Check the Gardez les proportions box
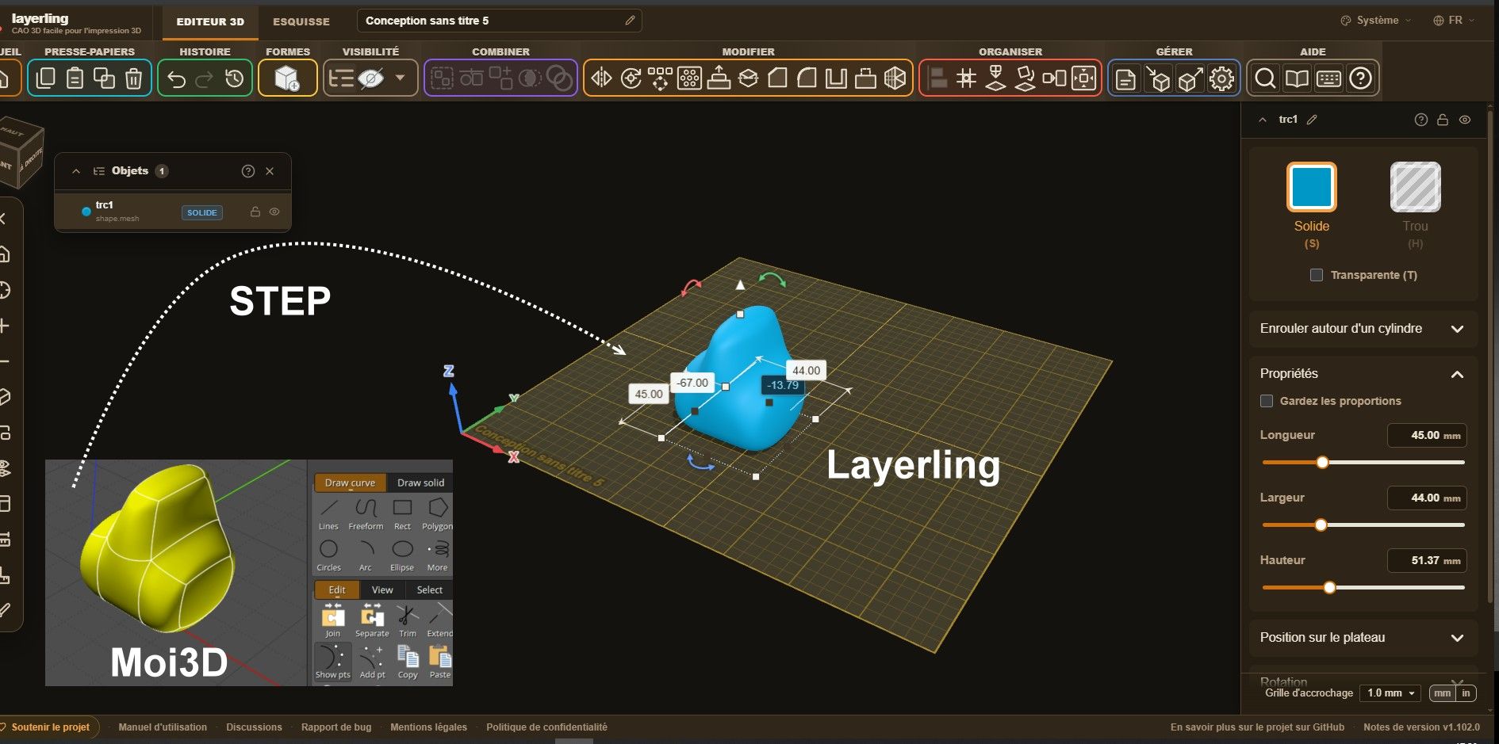 point(1267,401)
